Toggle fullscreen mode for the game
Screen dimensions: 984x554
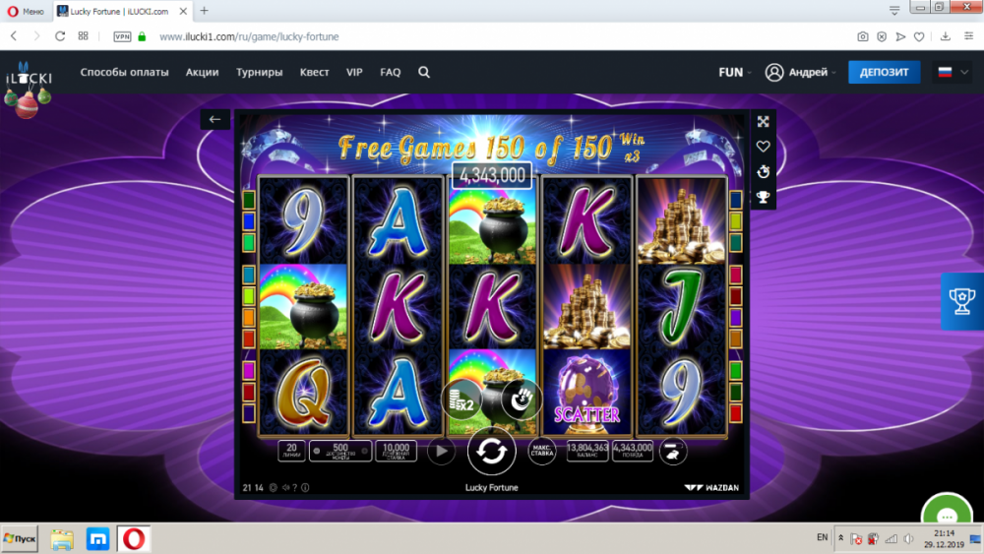[x=764, y=122]
